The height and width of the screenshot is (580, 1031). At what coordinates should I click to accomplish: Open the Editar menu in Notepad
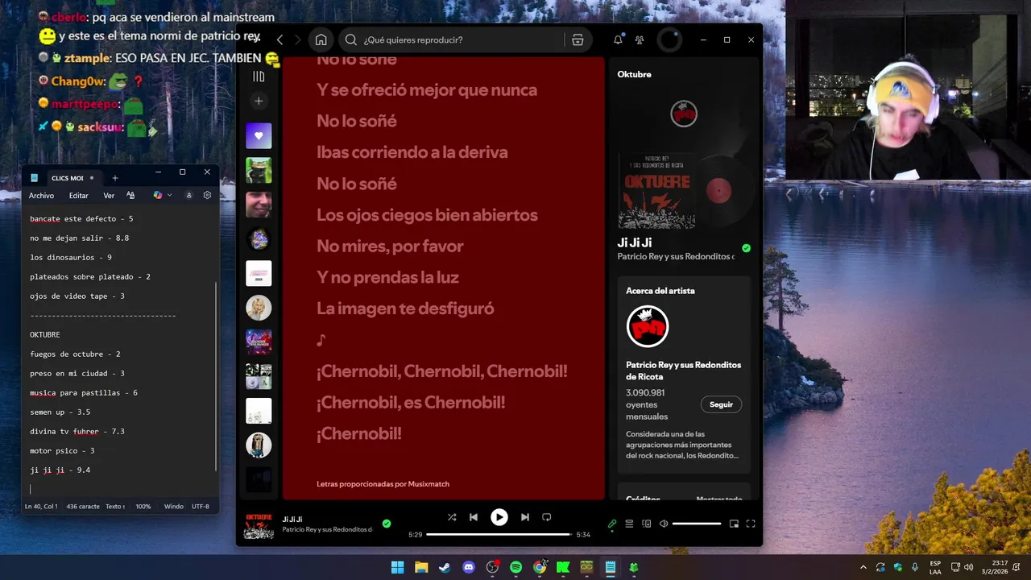[78, 196]
